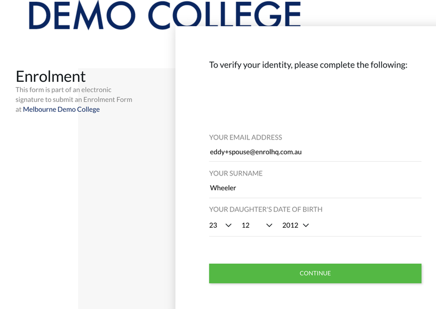The image size is (436, 309).
Task: Select the year value 2012
Action: click(290, 225)
